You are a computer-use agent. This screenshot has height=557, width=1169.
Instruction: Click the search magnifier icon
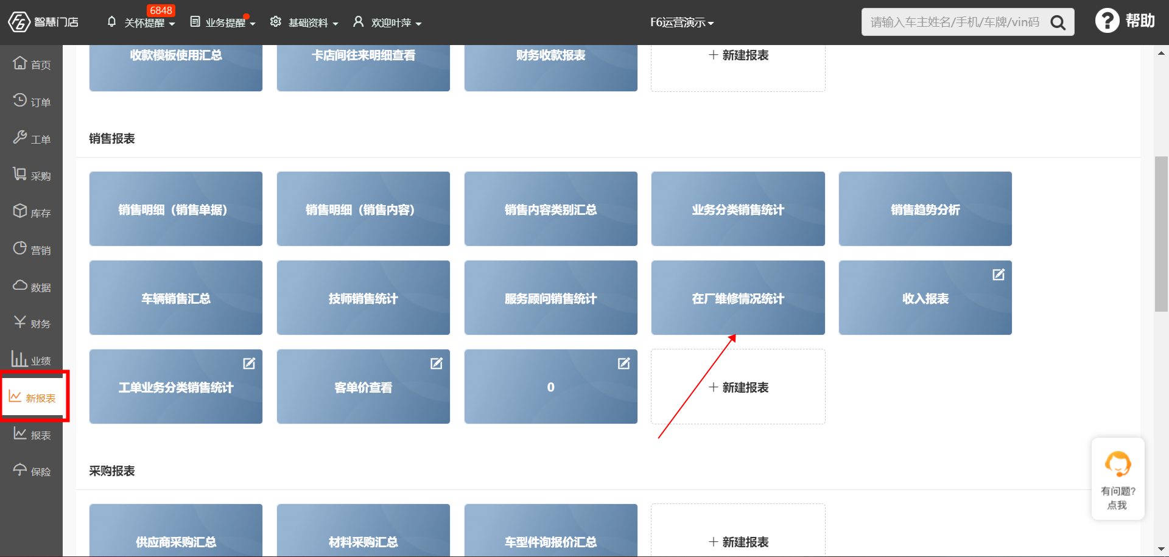click(x=1058, y=23)
